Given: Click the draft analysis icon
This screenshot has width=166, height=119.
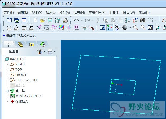Looking at the screenshot, I should pyautogui.click(x=69, y=28).
